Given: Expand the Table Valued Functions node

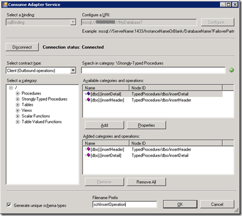Looking at the screenshot, I should pos(17,122).
